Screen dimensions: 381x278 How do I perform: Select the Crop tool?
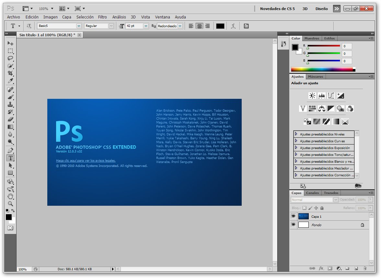[10, 73]
